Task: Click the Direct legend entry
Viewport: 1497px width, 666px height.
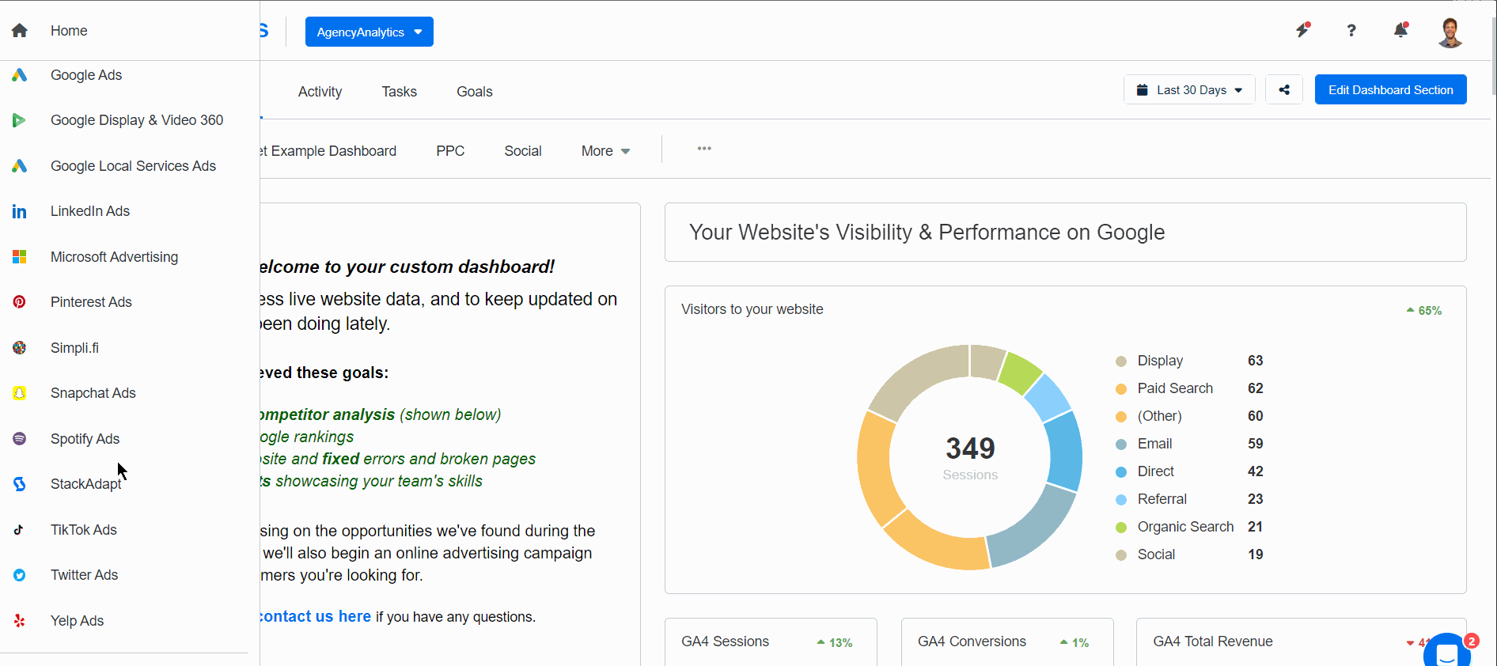Action: [1189, 471]
